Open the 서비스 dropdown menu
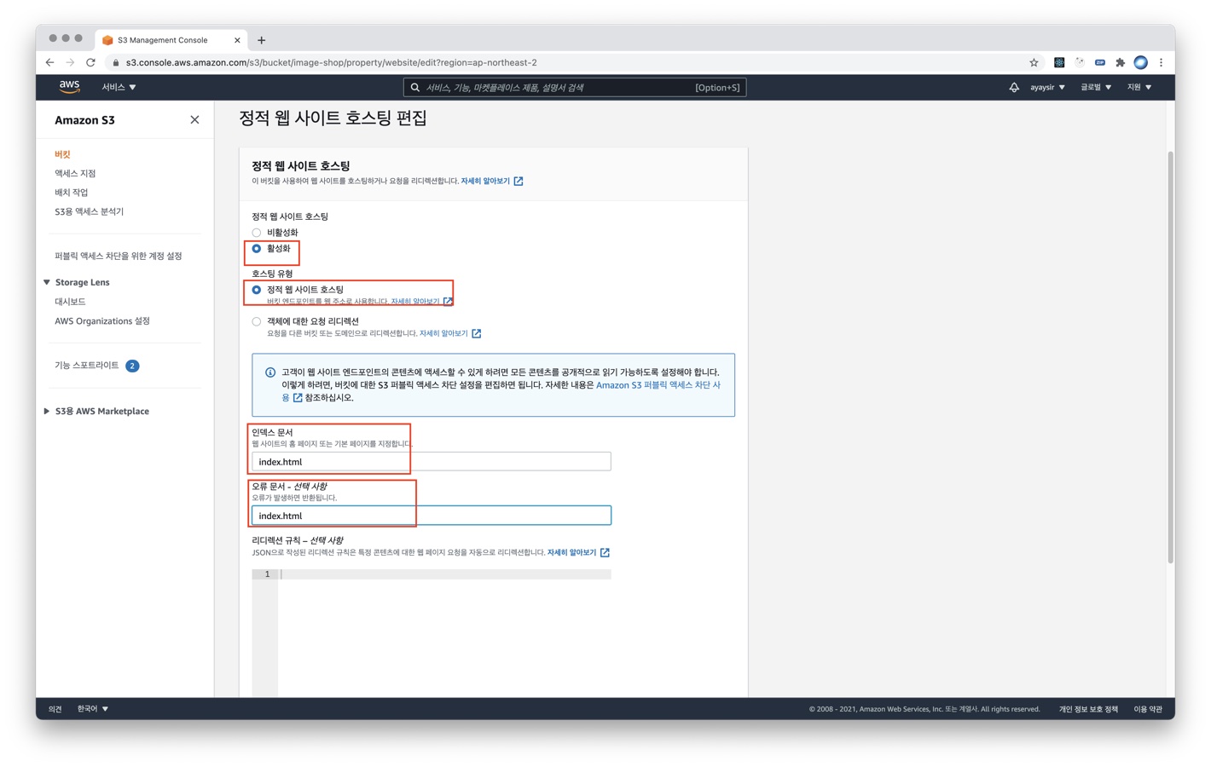Viewport: 1211px width, 767px height. click(x=119, y=87)
